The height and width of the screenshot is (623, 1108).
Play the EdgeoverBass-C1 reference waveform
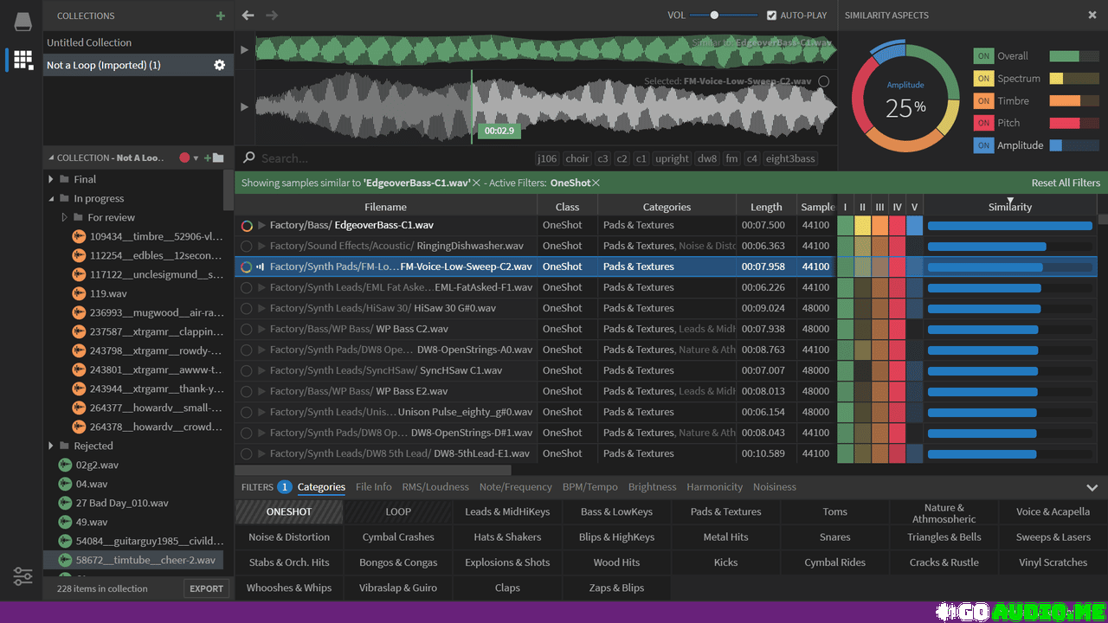pyautogui.click(x=244, y=50)
